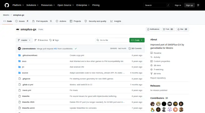Viewport: 205px width, 113px height.
Task: Click the Notifications bell button
Action: tap(153, 29)
